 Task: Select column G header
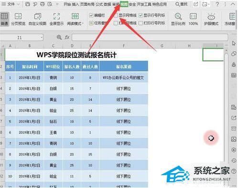pos(162,46)
